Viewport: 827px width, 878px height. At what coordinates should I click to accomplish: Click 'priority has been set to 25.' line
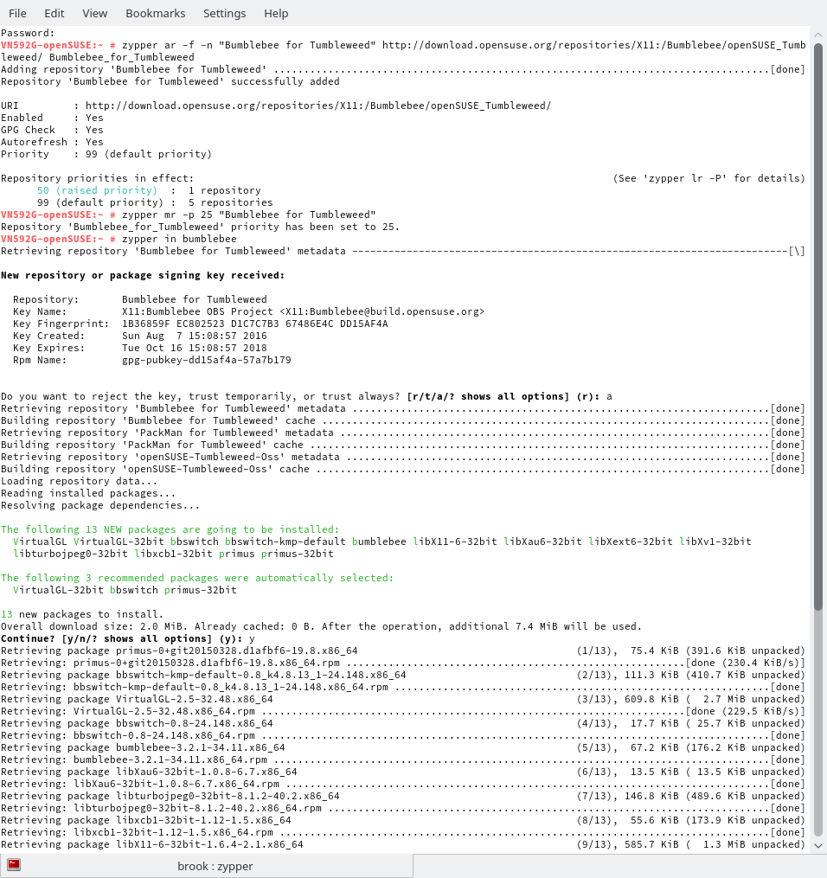click(x=200, y=227)
